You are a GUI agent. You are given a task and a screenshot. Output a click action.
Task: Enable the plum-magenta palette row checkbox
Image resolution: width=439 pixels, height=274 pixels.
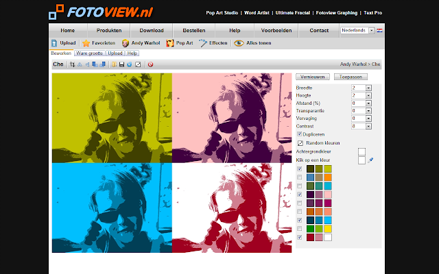tap(300, 203)
